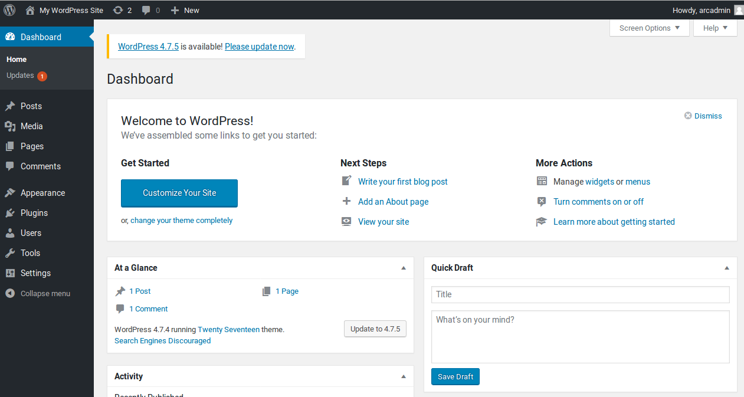
Task: Click the edit icon beside Write your first blog post
Action: point(346,181)
